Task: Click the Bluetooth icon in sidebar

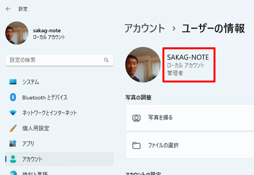Action: (x=13, y=97)
